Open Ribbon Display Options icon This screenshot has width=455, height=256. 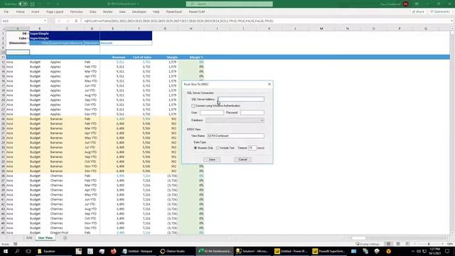(417, 4)
